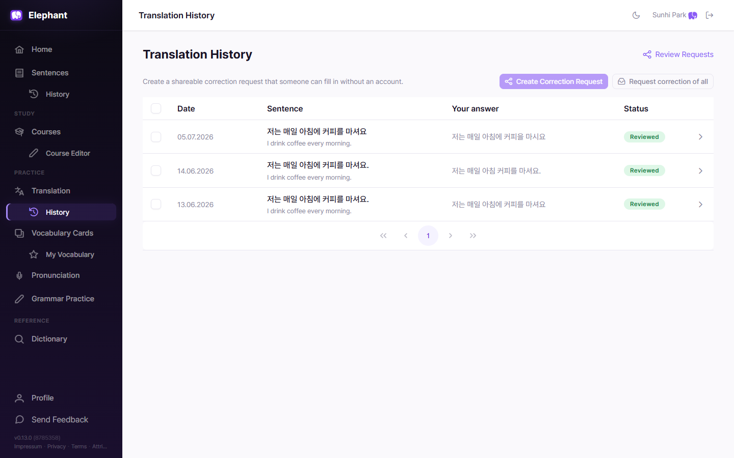Click the logout icon in header

(710, 15)
